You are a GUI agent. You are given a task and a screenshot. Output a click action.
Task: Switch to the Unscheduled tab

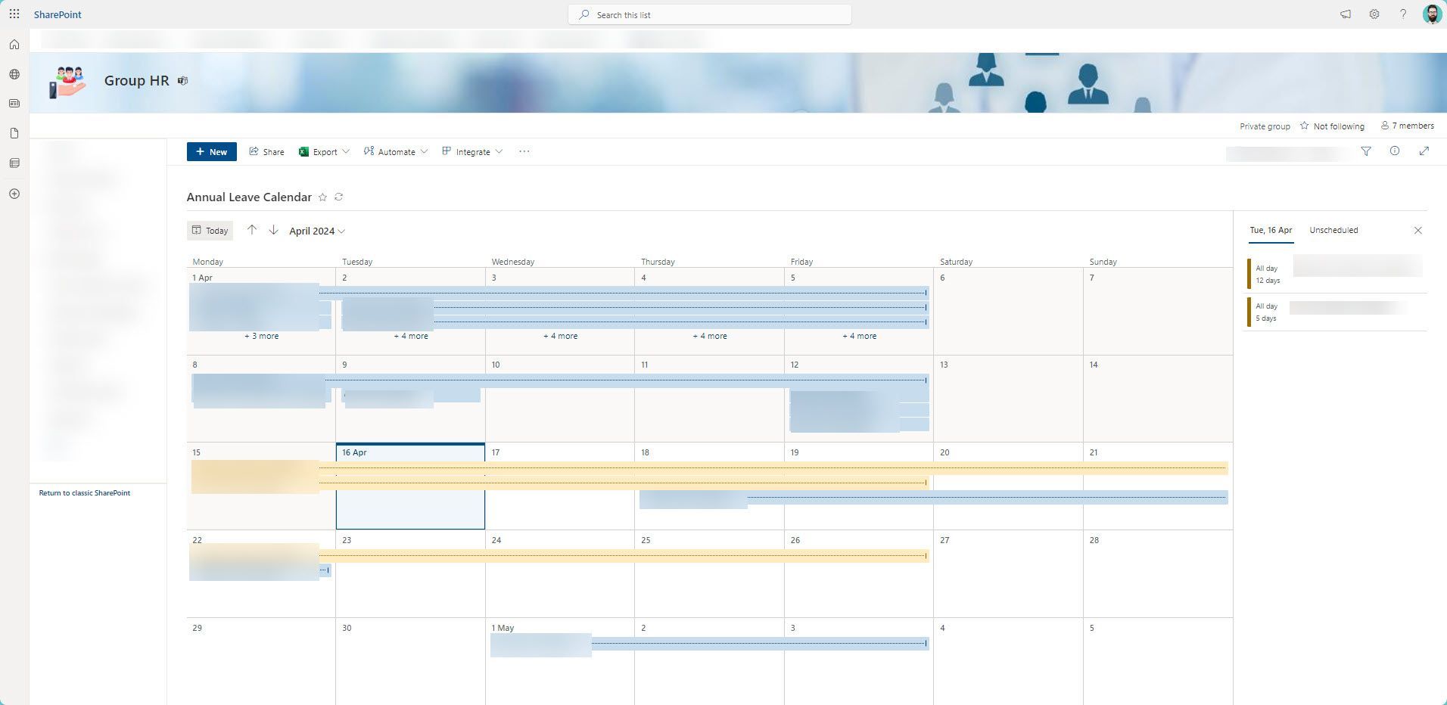click(1332, 230)
